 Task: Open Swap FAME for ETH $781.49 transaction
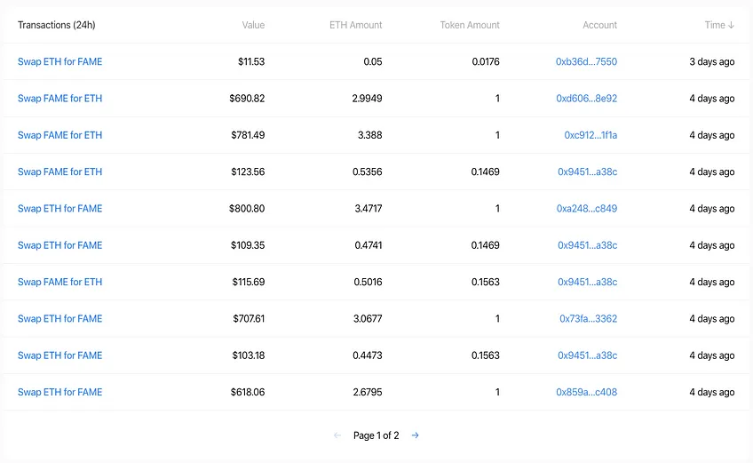[60, 135]
